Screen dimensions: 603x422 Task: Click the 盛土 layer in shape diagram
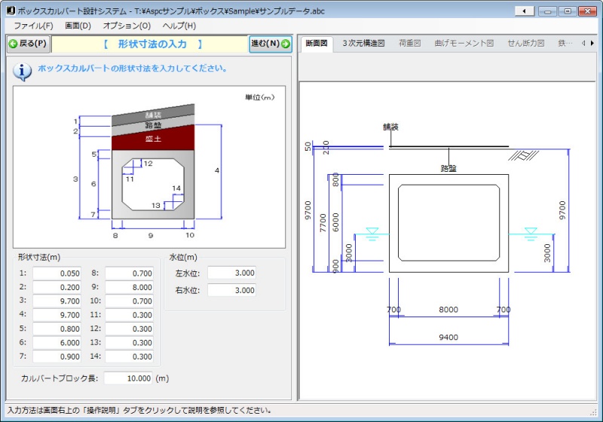153,139
